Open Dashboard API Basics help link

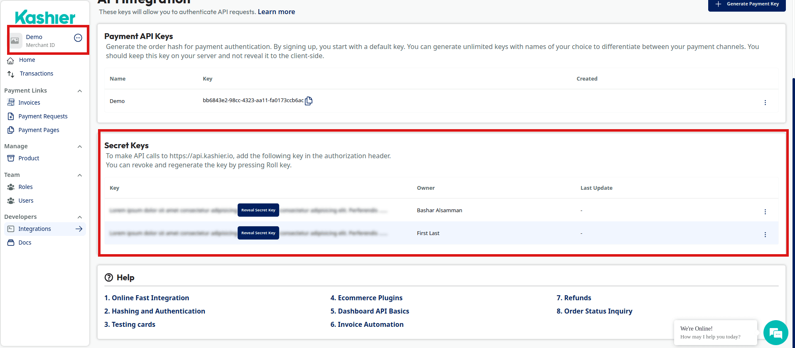tap(370, 311)
